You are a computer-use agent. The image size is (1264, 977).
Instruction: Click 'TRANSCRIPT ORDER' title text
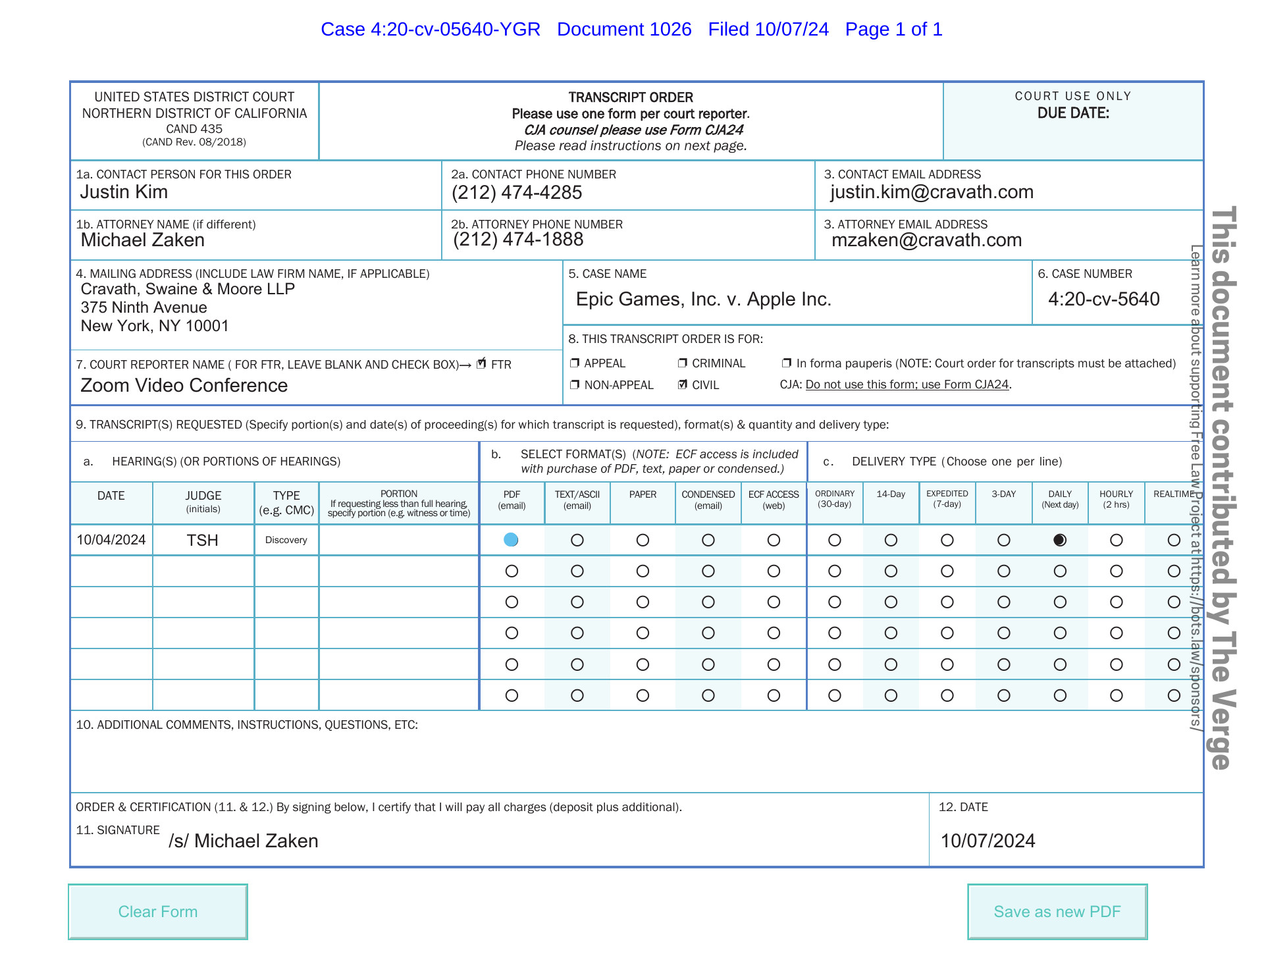pos(631,97)
